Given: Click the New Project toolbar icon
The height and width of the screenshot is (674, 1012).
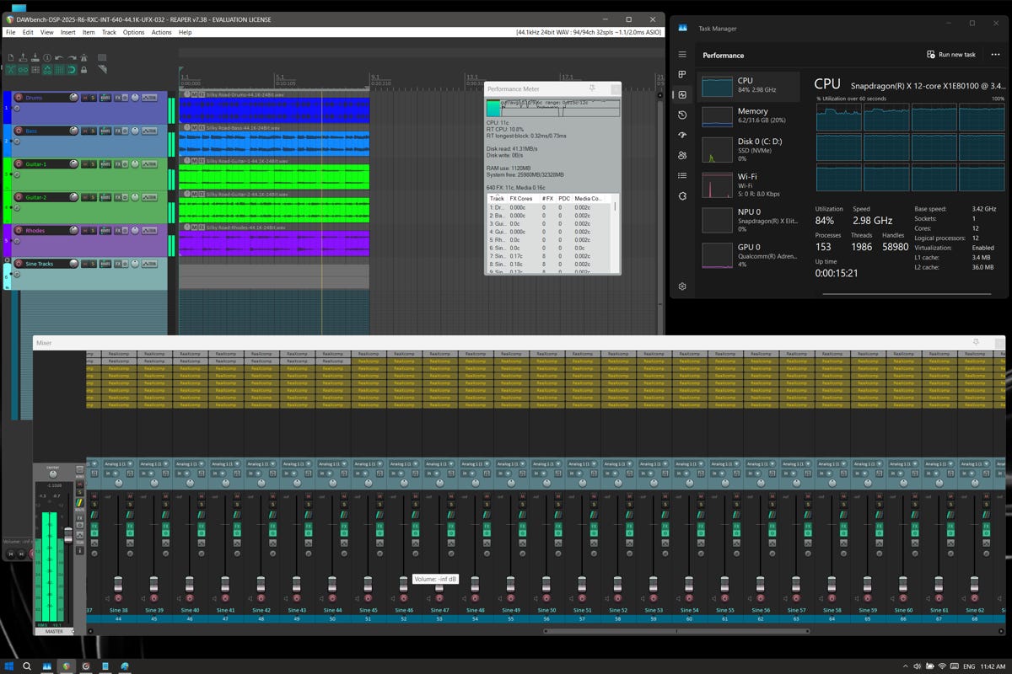Looking at the screenshot, I should click(11, 57).
